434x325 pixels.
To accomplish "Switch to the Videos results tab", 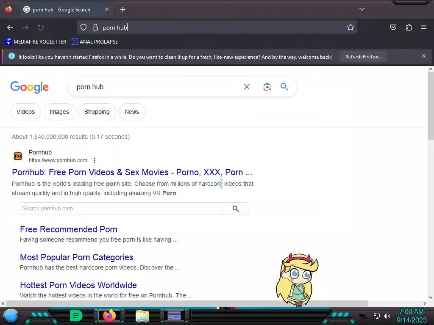I will (25, 112).
